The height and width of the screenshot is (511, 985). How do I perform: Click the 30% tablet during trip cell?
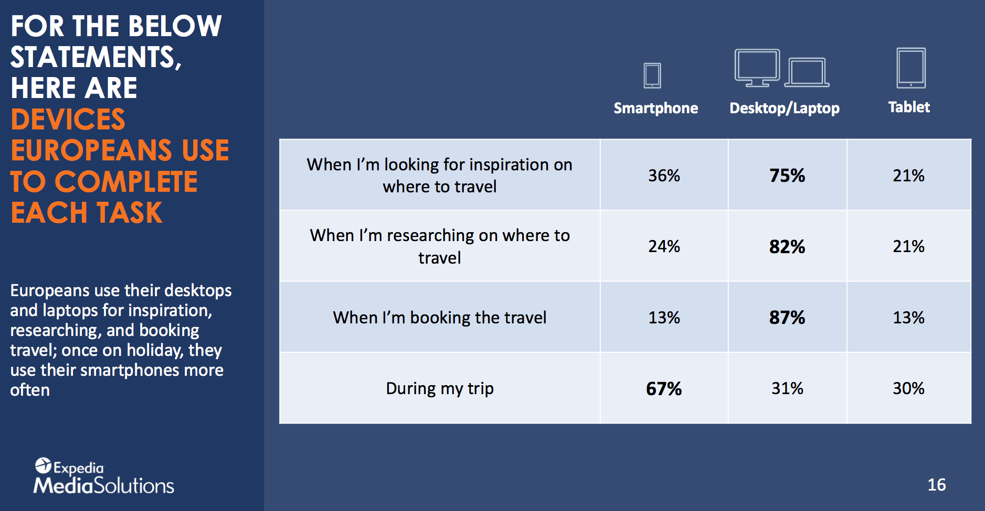pos(909,388)
